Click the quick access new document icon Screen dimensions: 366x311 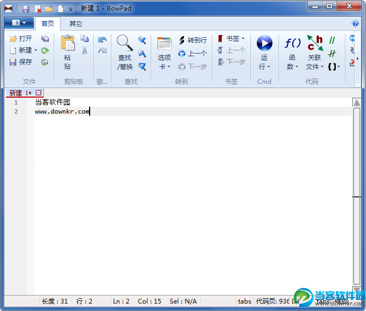[61, 9]
